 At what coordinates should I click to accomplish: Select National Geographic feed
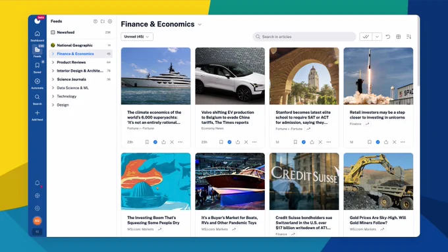pyautogui.click(x=81, y=45)
